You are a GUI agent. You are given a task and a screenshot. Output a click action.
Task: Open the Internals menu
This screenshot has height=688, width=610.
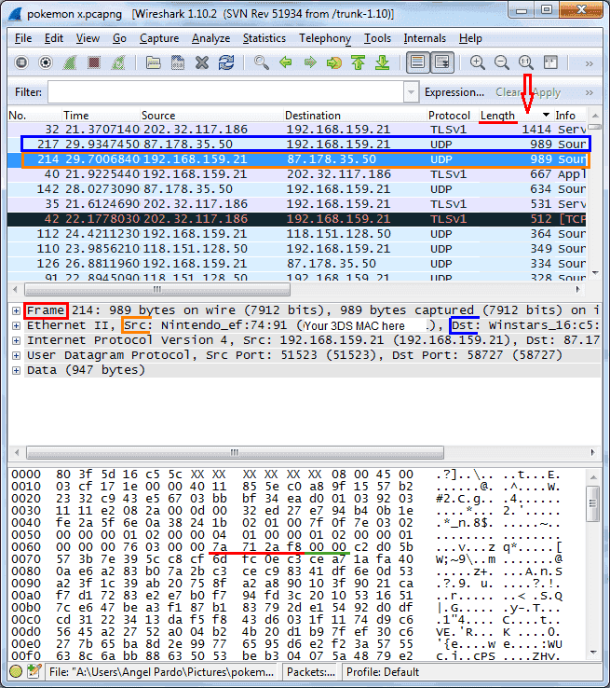point(425,38)
